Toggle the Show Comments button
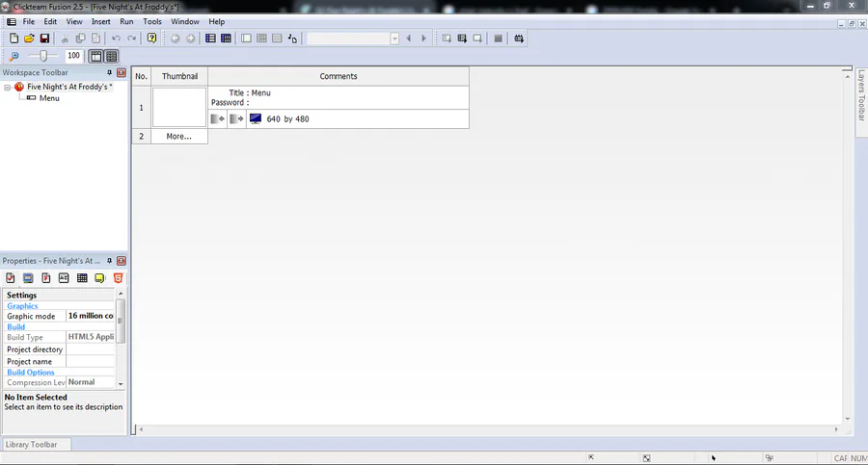This screenshot has height=465, width=868. [111, 56]
